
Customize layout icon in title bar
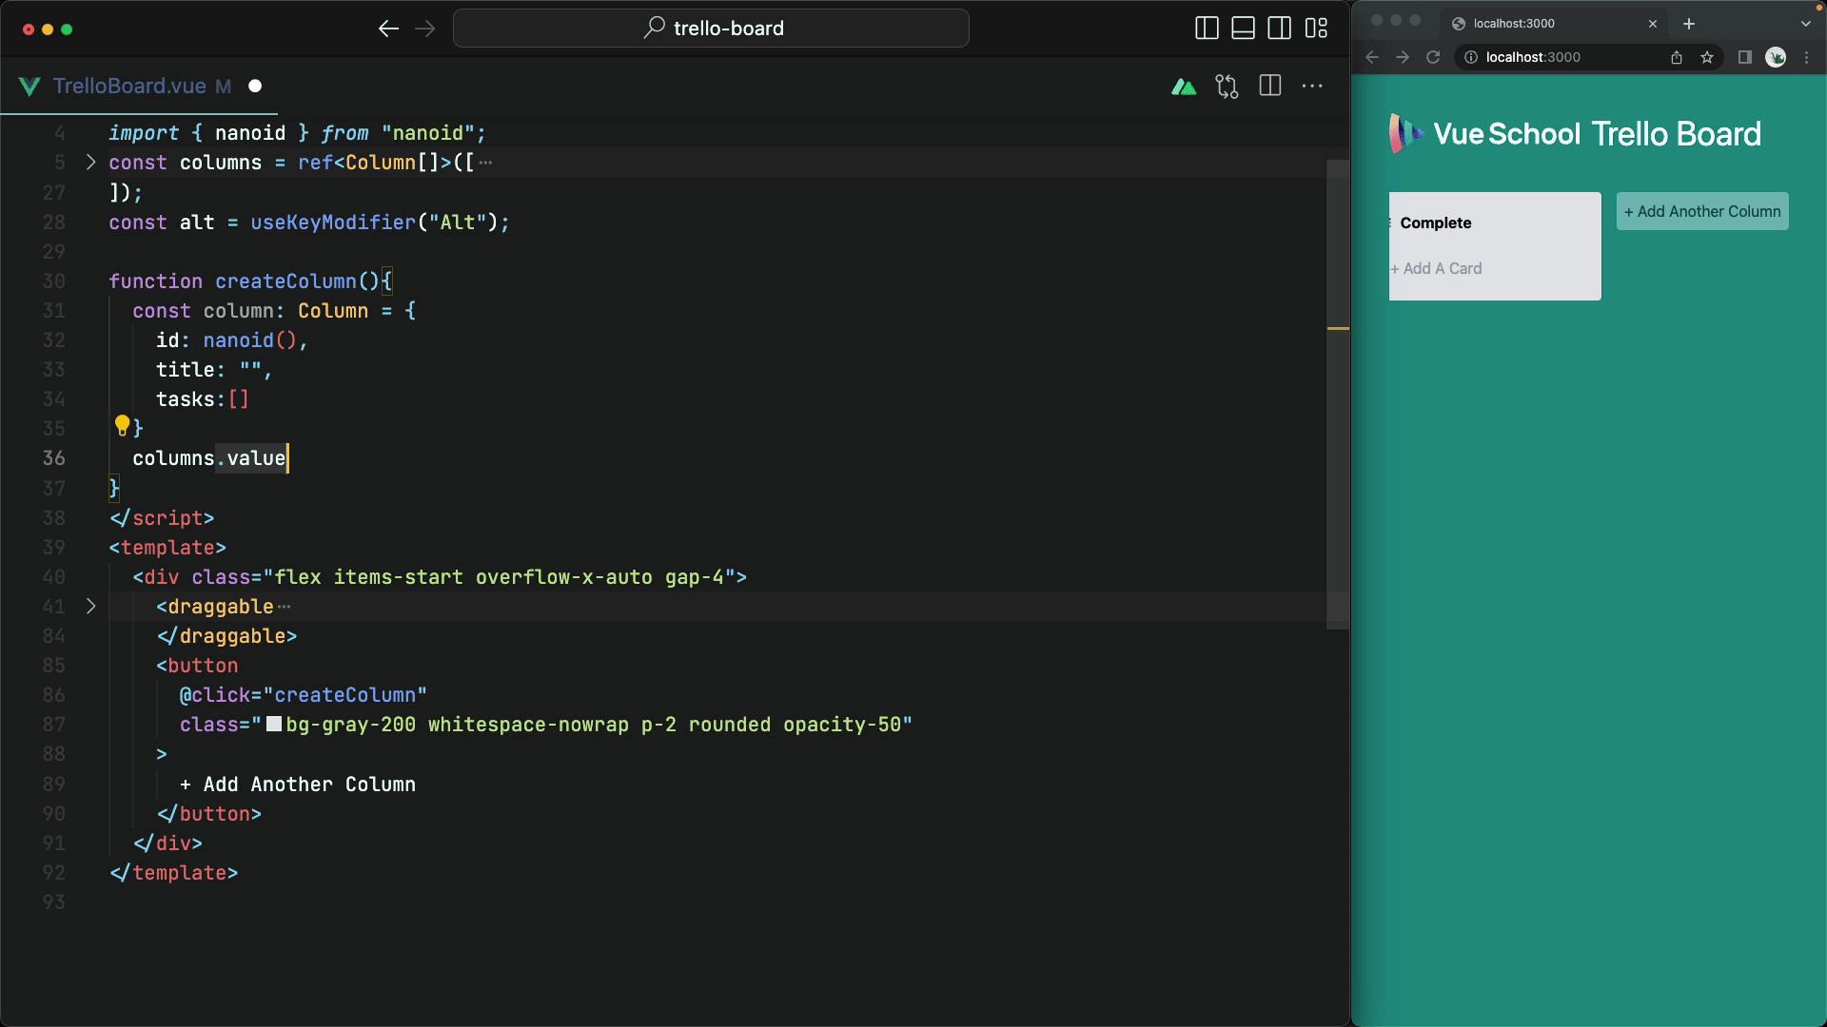pyautogui.click(x=1316, y=29)
